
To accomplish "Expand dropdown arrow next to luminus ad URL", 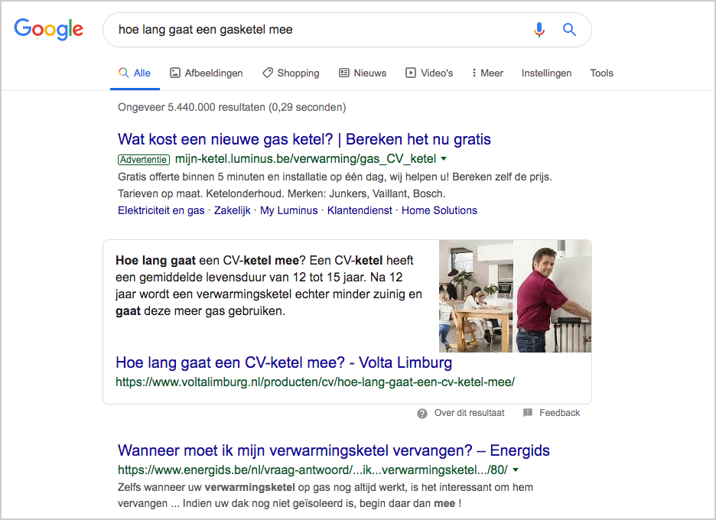I will click(x=444, y=159).
